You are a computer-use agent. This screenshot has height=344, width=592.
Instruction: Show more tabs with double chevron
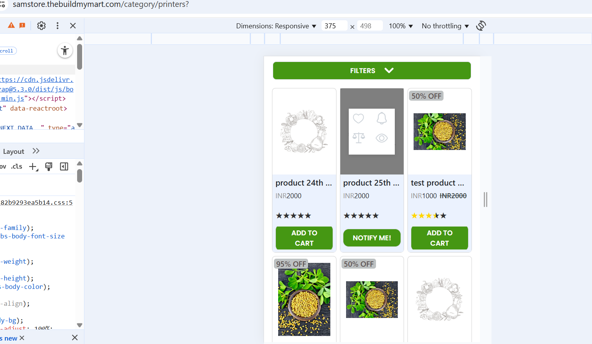[36, 151]
